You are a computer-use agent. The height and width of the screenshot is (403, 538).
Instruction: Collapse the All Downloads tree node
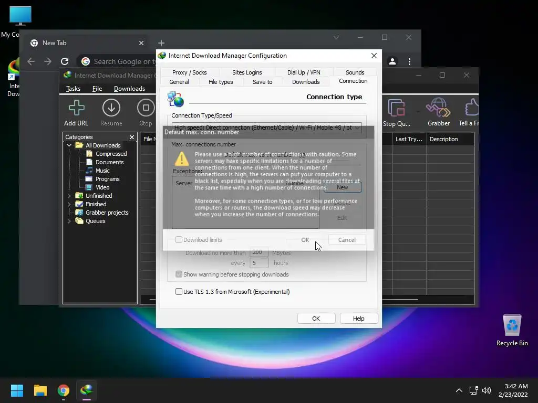(69, 145)
